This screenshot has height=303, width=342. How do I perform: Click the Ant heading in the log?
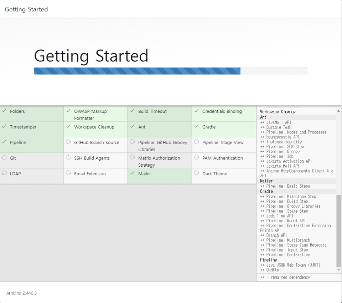pos(263,117)
